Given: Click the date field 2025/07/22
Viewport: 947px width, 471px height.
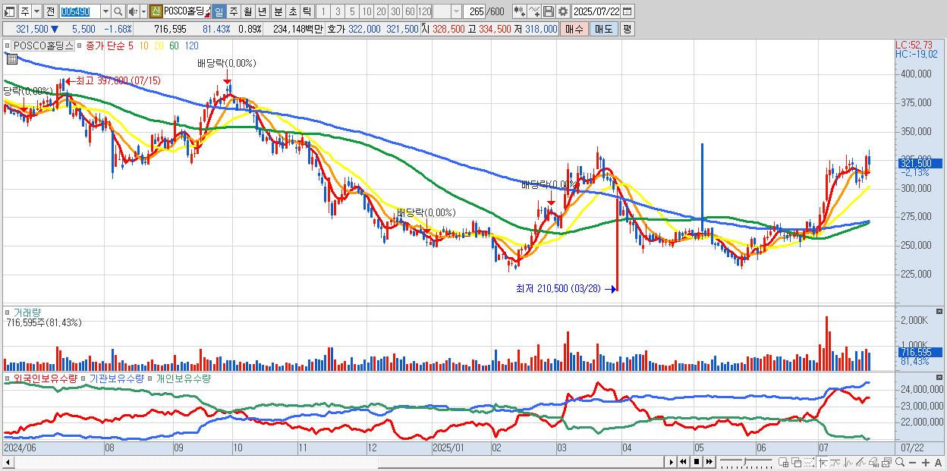Looking at the screenshot, I should 596,11.
